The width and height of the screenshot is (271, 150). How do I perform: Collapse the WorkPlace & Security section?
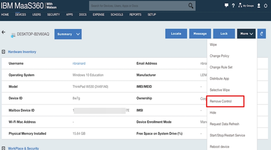[3, 148]
